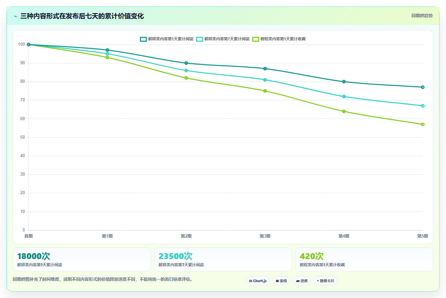Click dark teal data point at 第2期
Viewport: 446px width, 298px height.
coord(186,63)
